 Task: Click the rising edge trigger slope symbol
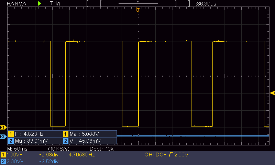[x=169, y=155]
